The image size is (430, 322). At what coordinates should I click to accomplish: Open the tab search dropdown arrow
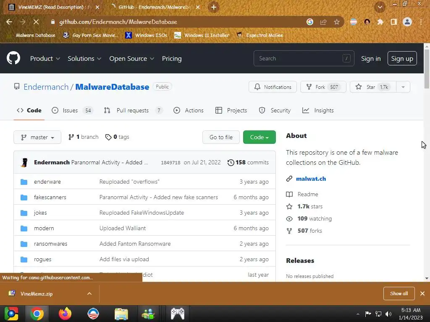click(380, 7)
